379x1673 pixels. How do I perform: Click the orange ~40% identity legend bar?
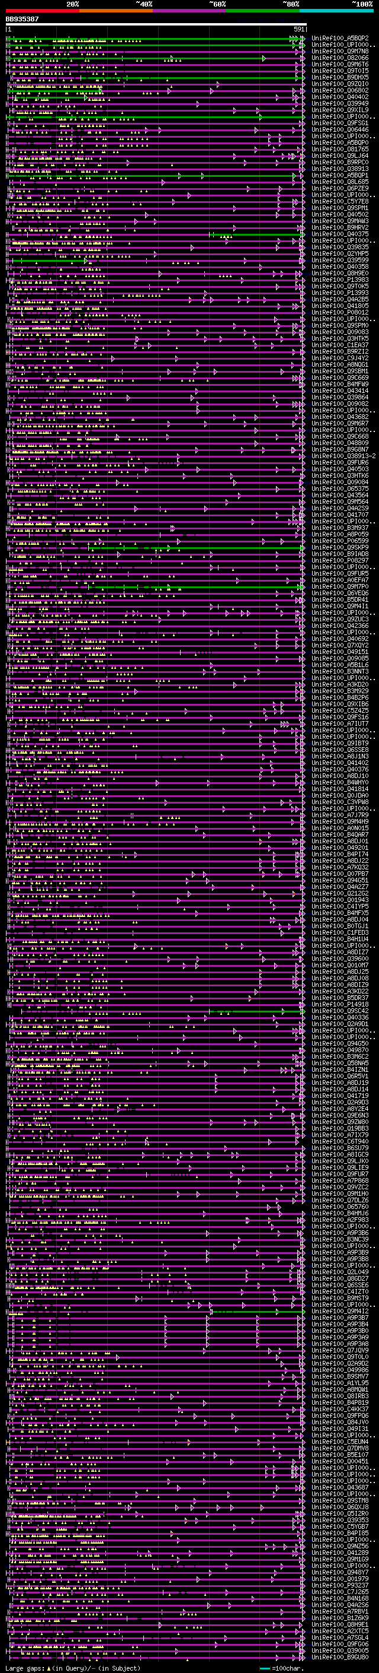(116, 11)
